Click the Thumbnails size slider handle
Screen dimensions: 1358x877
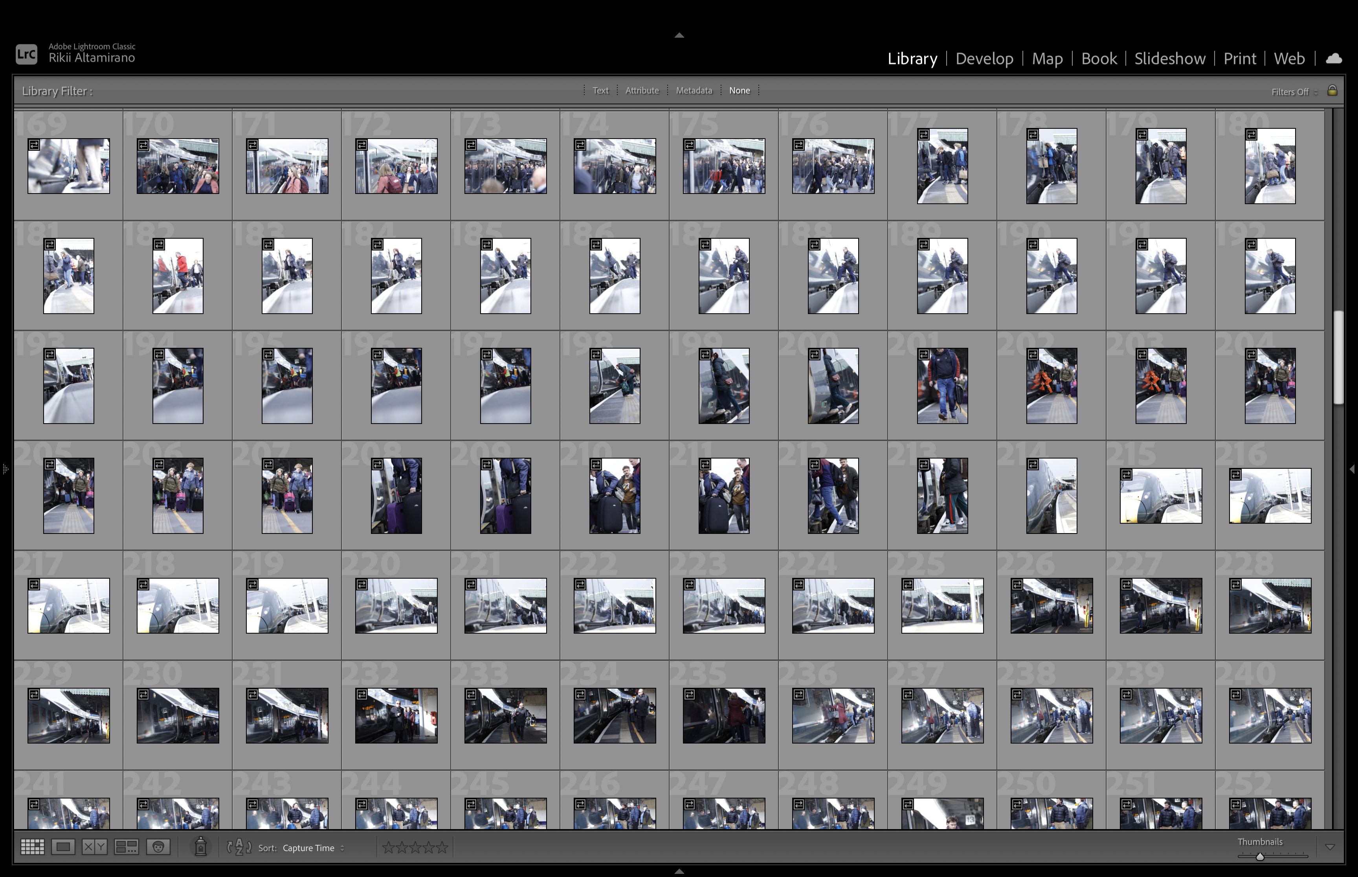[x=1260, y=856]
